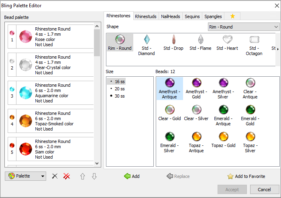Select palette entry 4 Topaz-Smoked rhinestone
This screenshot has height=198, width=281.
click(x=51, y=121)
